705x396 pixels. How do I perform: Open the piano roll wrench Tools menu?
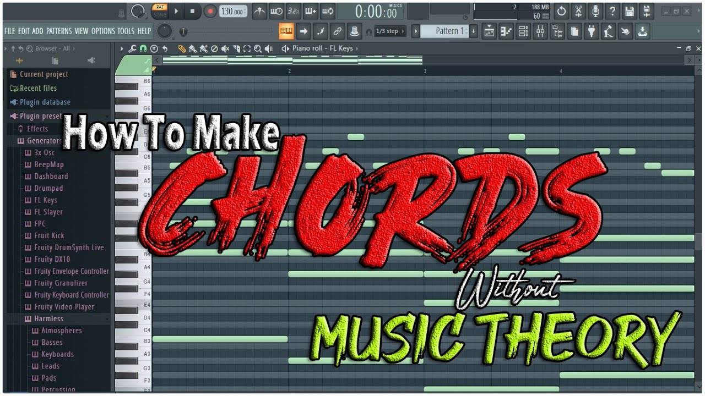tap(132, 48)
